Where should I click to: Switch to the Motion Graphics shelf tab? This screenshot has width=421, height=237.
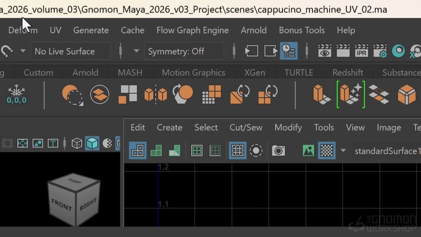click(x=193, y=72)
